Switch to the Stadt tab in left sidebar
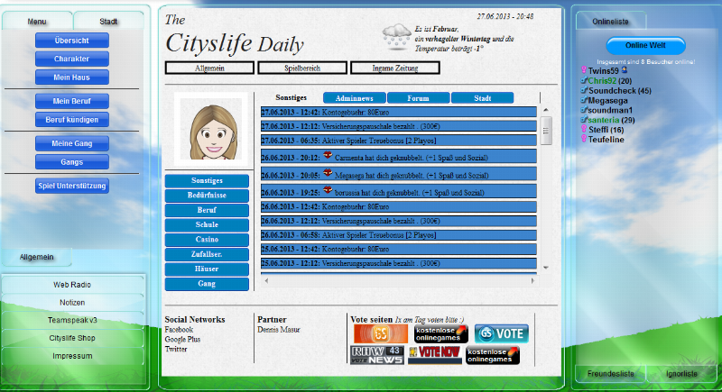 (x=108, y=21)
